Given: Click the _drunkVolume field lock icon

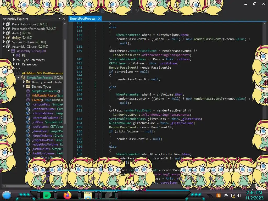Looking at the screenshot, I should (x=28, y=136).
